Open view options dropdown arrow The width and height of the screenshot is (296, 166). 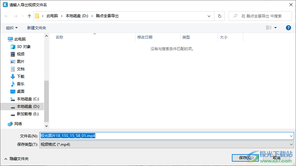[275, 28]
